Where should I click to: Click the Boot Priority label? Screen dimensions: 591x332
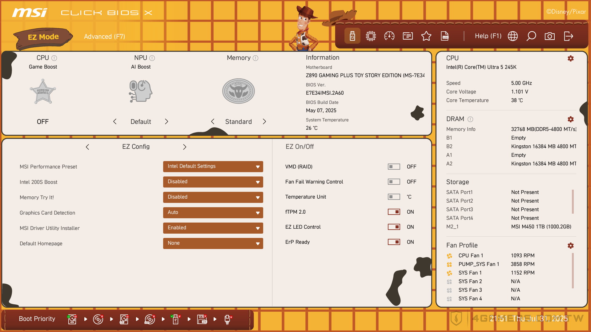click(37, 319)
